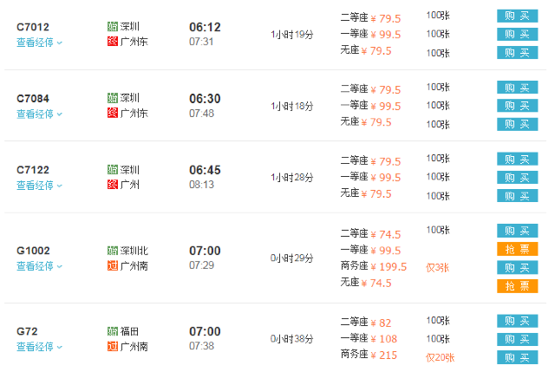The image size is (555, 372).
Task: Expand 查看经停 stops for train C7122
Action: point(39,186)
